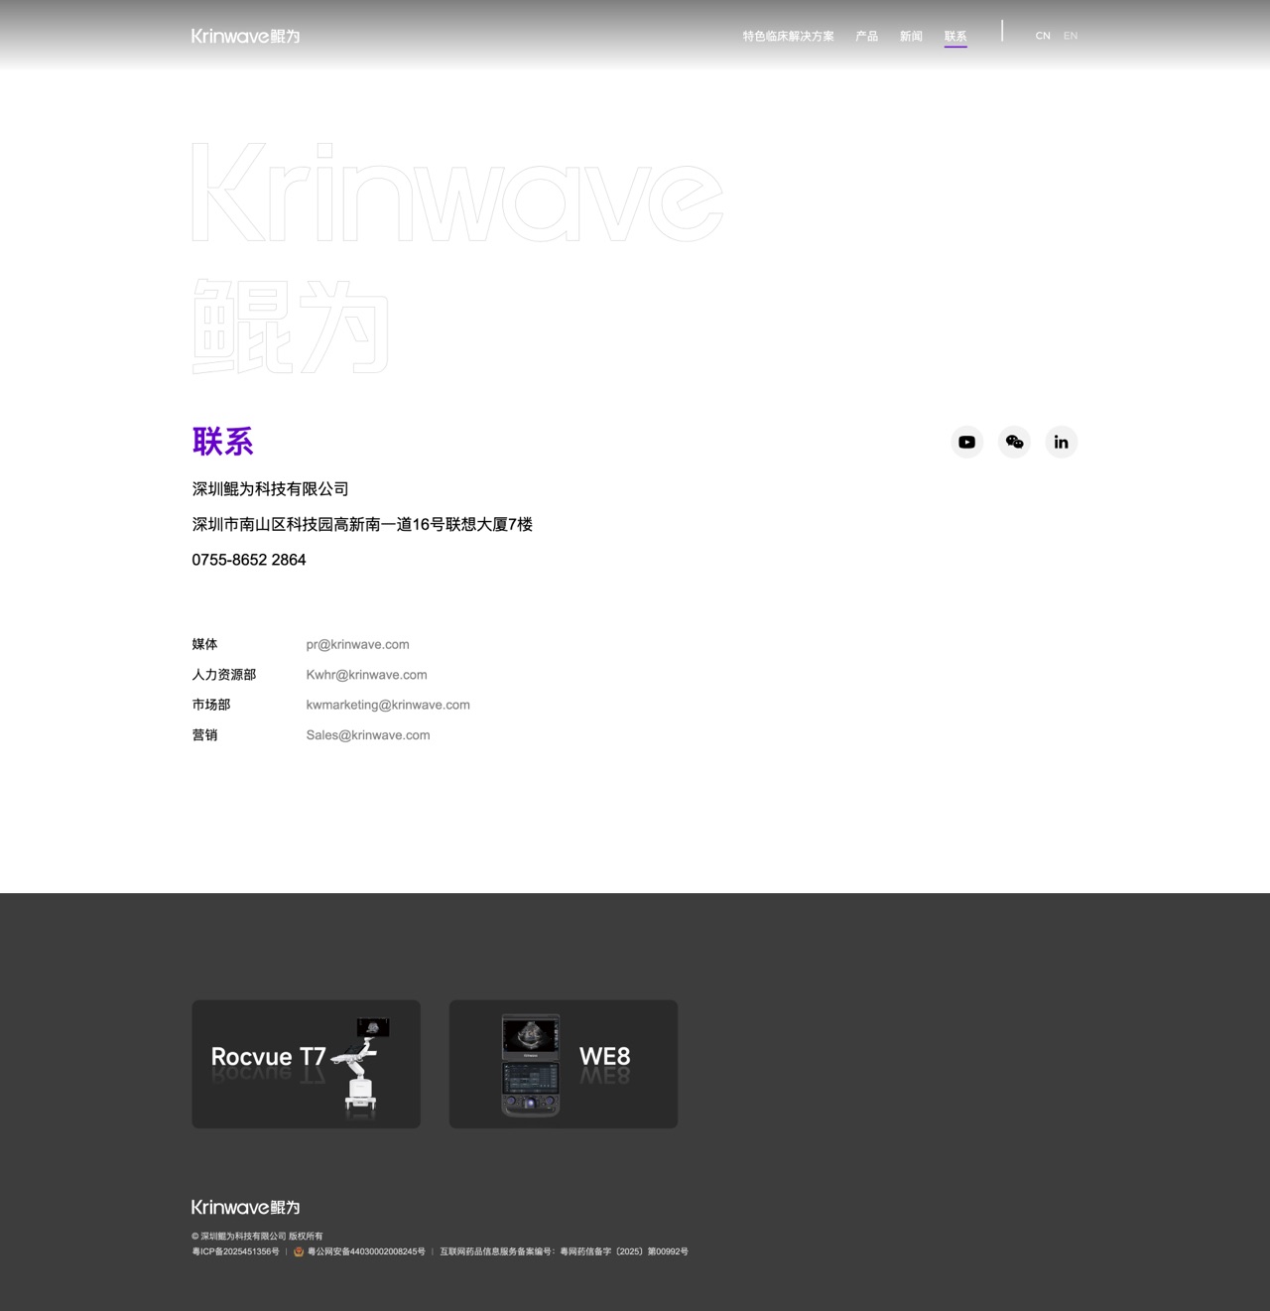Click the WeChat icon button
Viewport: 1270px width, 1311px height.
(1014, 442)
